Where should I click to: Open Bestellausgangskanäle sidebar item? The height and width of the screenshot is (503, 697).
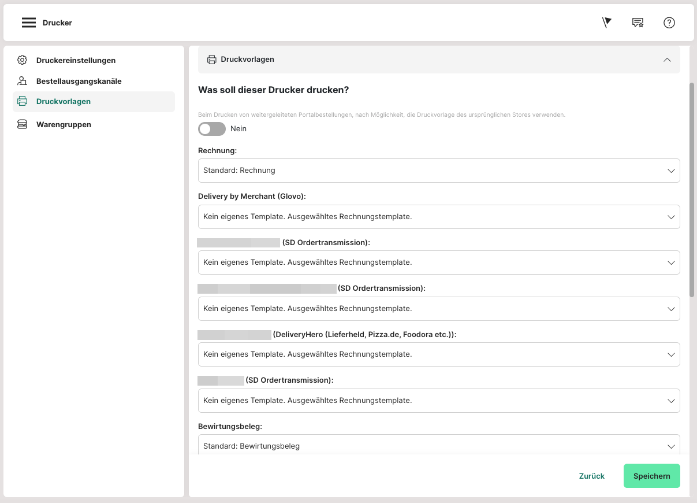coord(79,81)
